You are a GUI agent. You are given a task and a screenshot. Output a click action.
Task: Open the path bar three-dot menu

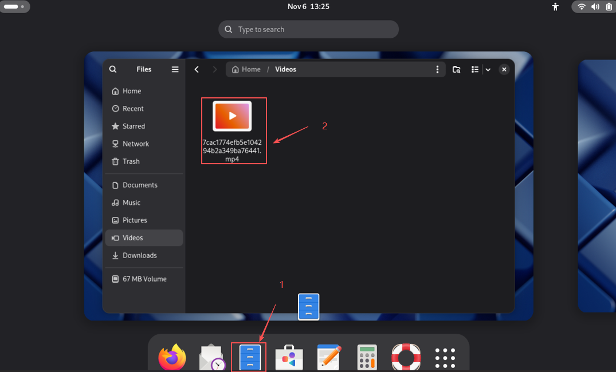437,69
